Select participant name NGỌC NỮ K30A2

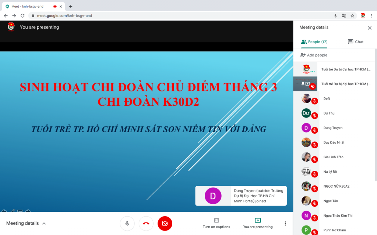336,186
